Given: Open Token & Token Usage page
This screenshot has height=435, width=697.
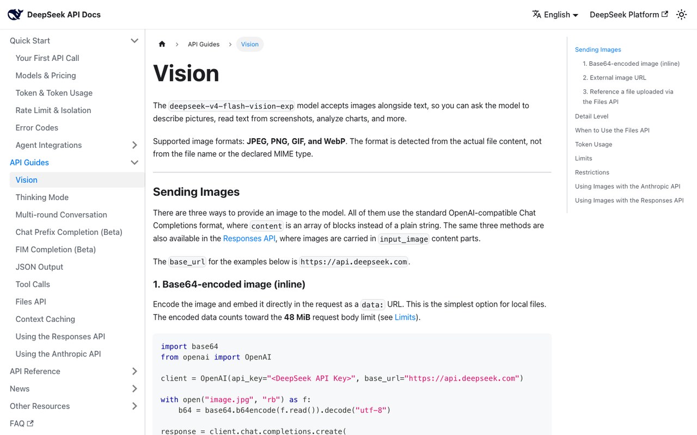Looking at the screenshot, I should (x=54, y=93).
